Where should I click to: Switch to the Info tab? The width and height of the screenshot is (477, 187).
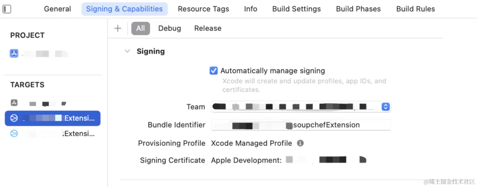coord(250,9)
